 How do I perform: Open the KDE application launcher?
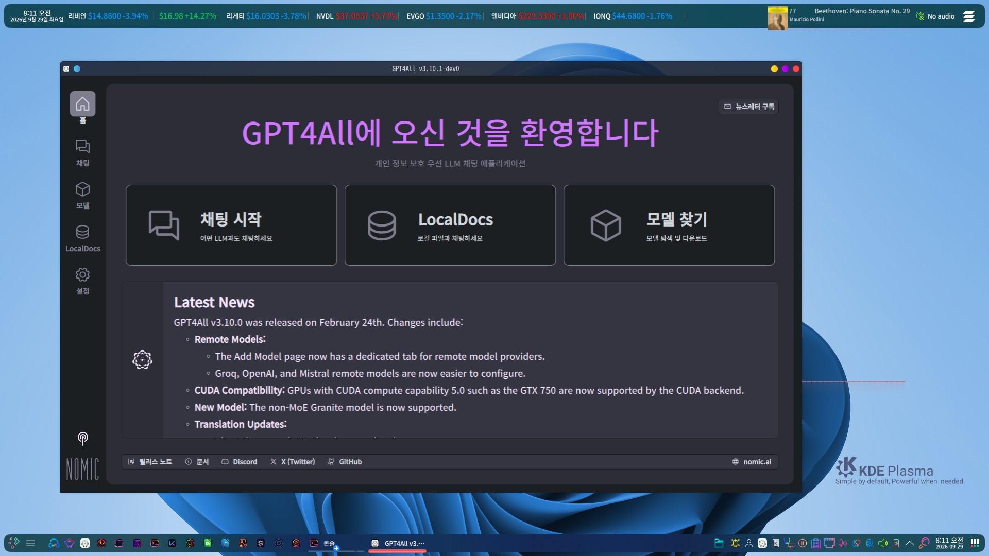tap(14, 543)
